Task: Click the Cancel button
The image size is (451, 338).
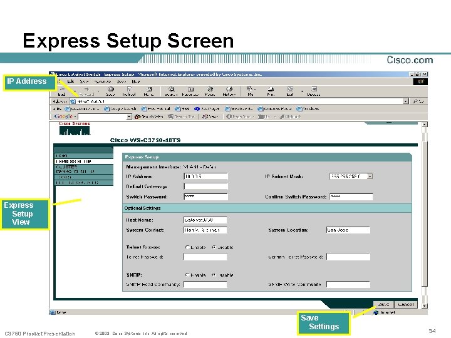Action: pyautogui.click(x=406, y=304)
